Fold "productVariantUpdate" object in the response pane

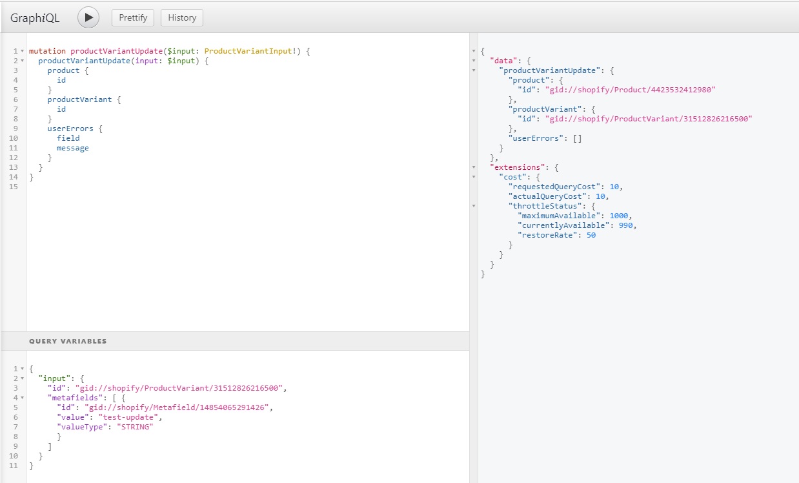pyautogui.click(x=474, y=70)
